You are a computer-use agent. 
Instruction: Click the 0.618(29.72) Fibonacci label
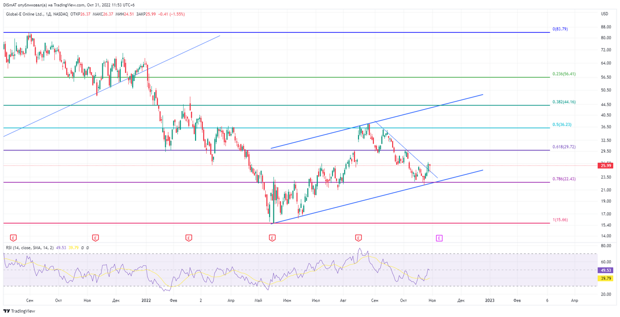click(564, 147)
